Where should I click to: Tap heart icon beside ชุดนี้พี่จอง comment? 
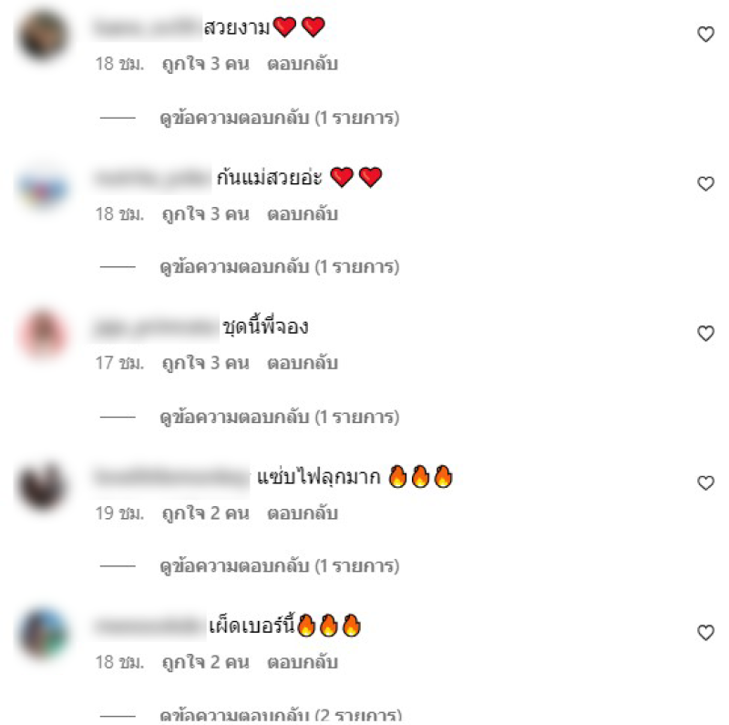coord(705,333)
